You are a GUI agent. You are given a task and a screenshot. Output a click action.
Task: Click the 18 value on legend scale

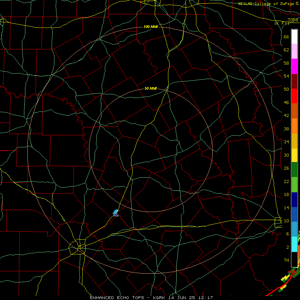286,195
